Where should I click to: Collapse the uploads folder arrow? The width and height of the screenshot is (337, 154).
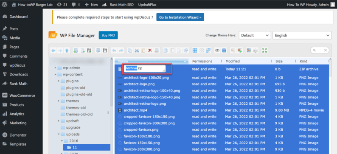coord(59,134)
